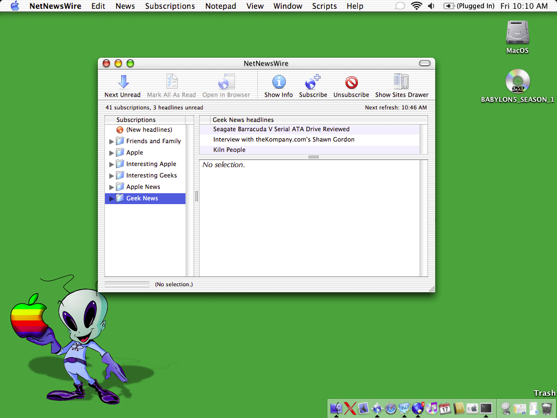Expand the Friends and Family folder

[x=112, y=142]
